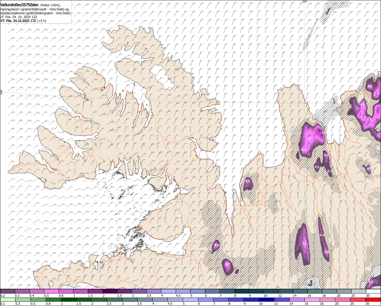This screenshot has width=381, height=306.
Task: Click the 0.1 label on the rain scale
Action: click(2, 304)
